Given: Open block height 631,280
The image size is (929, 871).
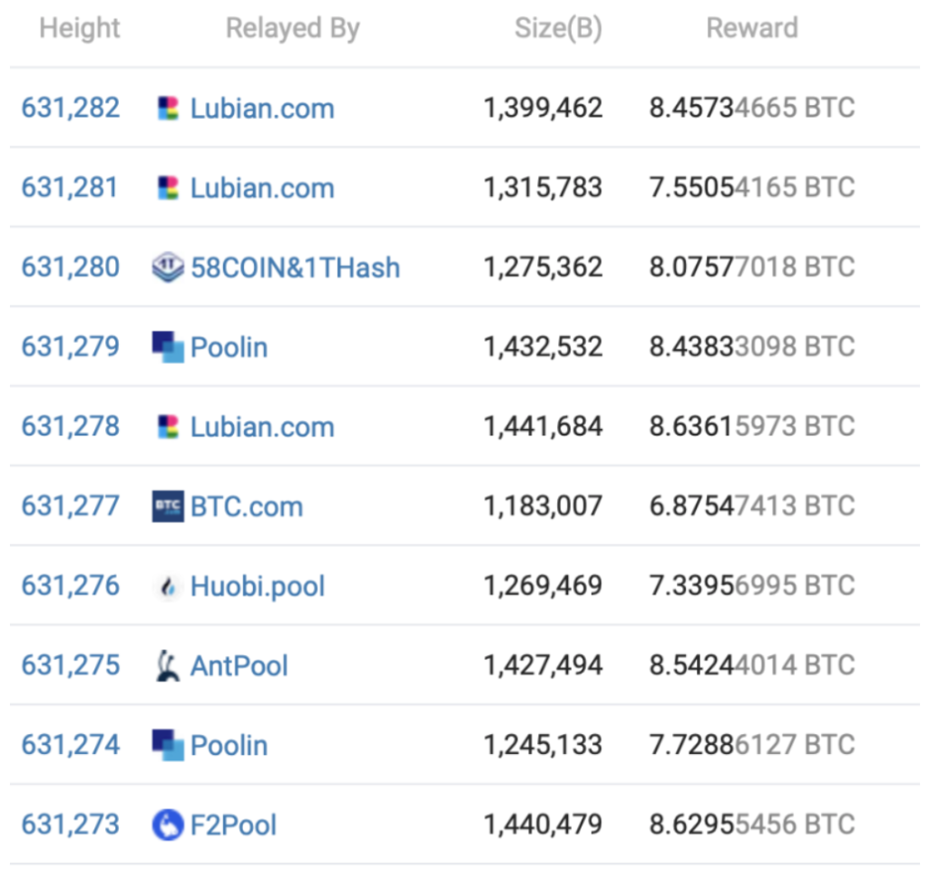Looking at the screenshot, I should pyautogui.click(x=71, y=268).
